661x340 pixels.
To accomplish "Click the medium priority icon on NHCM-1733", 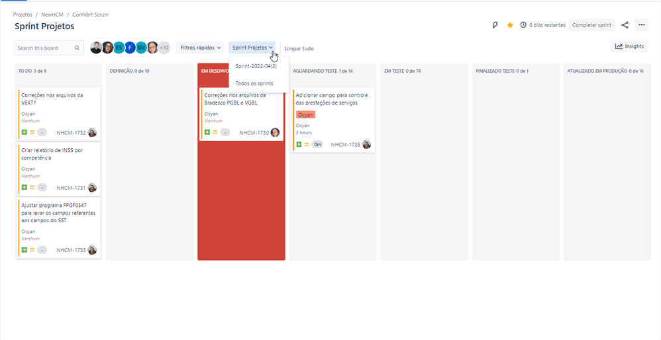I will (x=32, y=250).
